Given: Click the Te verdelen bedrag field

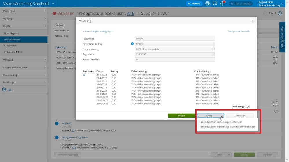Looking at the screenshot, I should tap(175, 44).
